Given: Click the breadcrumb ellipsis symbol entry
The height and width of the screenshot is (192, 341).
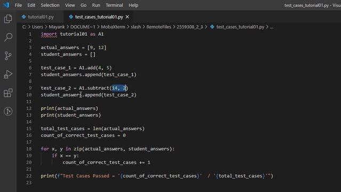Looking at the screenshot, I should tap(272, 27).
